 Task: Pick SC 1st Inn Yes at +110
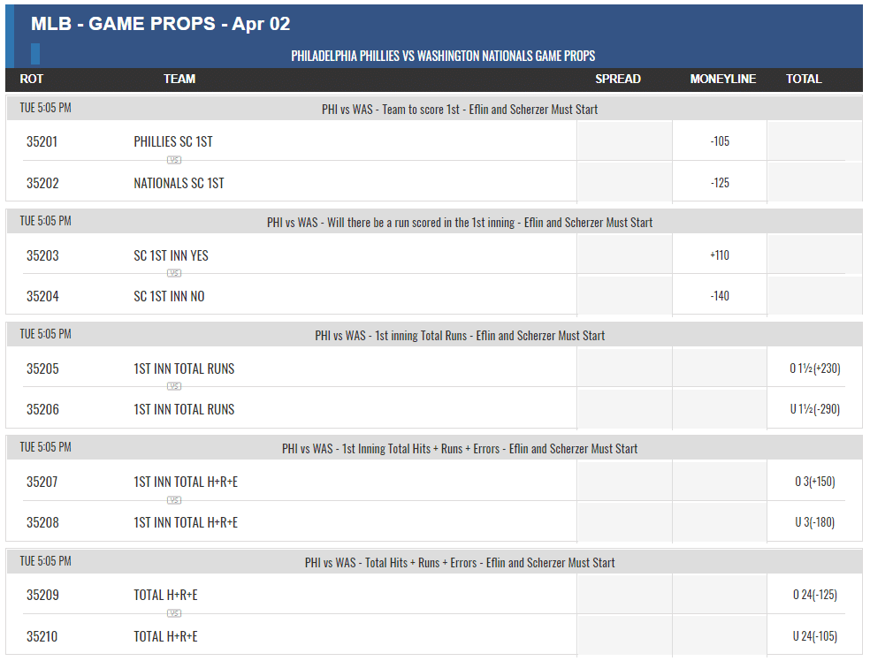pyautogui.click(x=720, y=255)
